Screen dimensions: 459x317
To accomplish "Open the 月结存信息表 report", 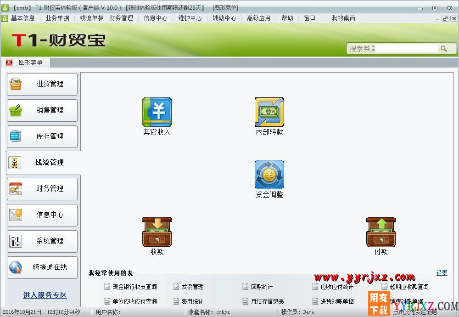I will pyautogui.click(x=267, y=301).
